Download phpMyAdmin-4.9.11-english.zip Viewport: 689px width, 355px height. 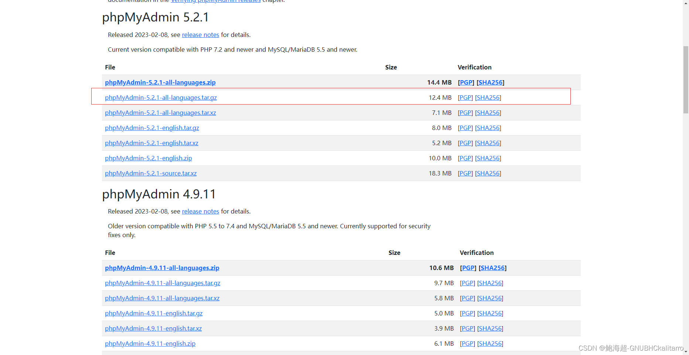point(150,344)
